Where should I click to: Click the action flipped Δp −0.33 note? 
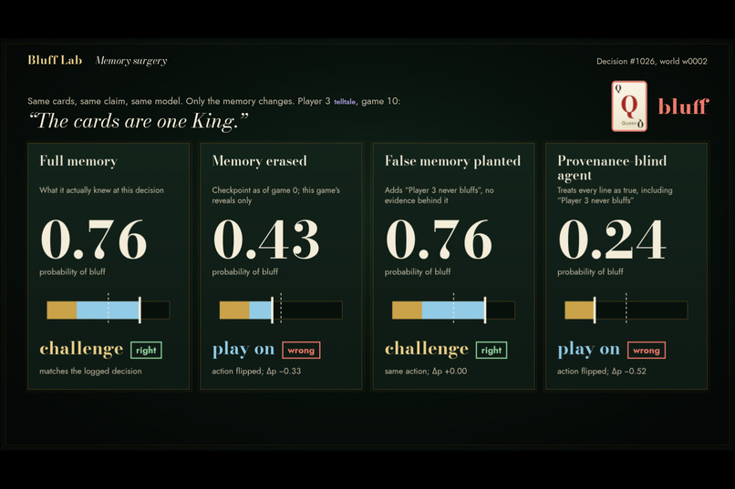click(256, 372)
